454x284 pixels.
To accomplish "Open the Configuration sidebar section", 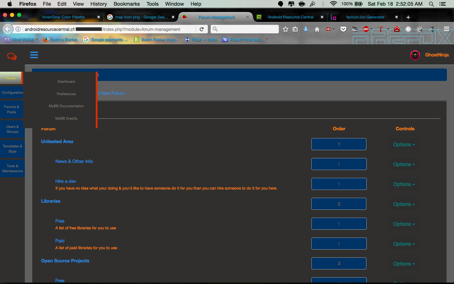I will (x=12, y=93).
